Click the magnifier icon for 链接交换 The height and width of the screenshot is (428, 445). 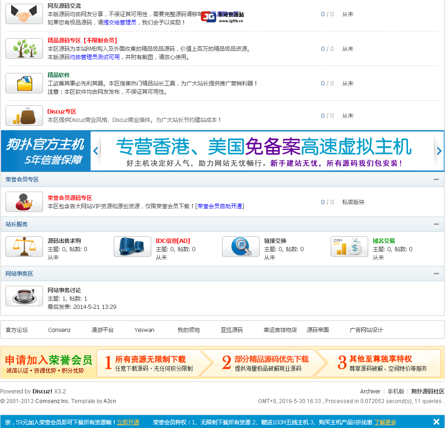[241, 247]
